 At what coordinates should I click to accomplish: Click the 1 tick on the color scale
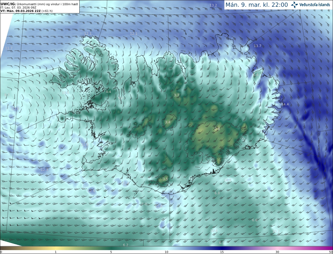56,252
